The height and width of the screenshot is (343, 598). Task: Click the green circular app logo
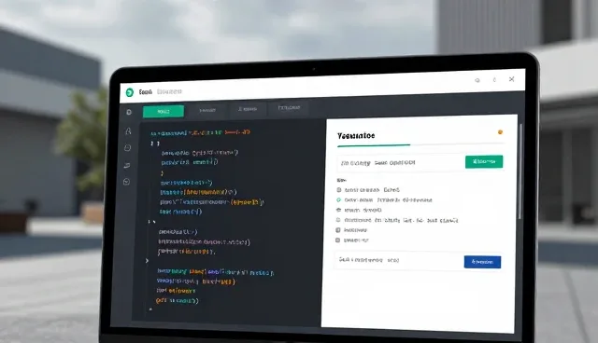tap(130, 92)
